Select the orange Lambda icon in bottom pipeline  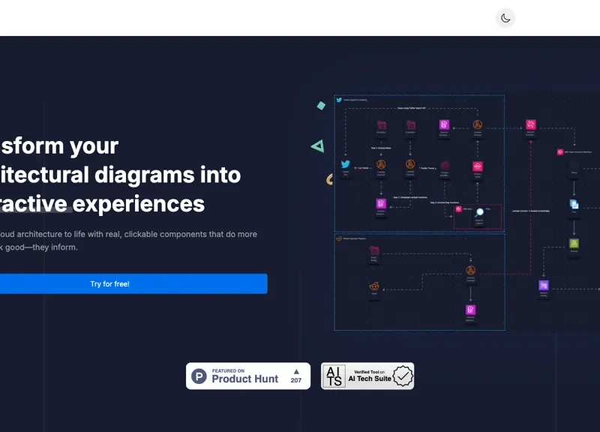471,270
